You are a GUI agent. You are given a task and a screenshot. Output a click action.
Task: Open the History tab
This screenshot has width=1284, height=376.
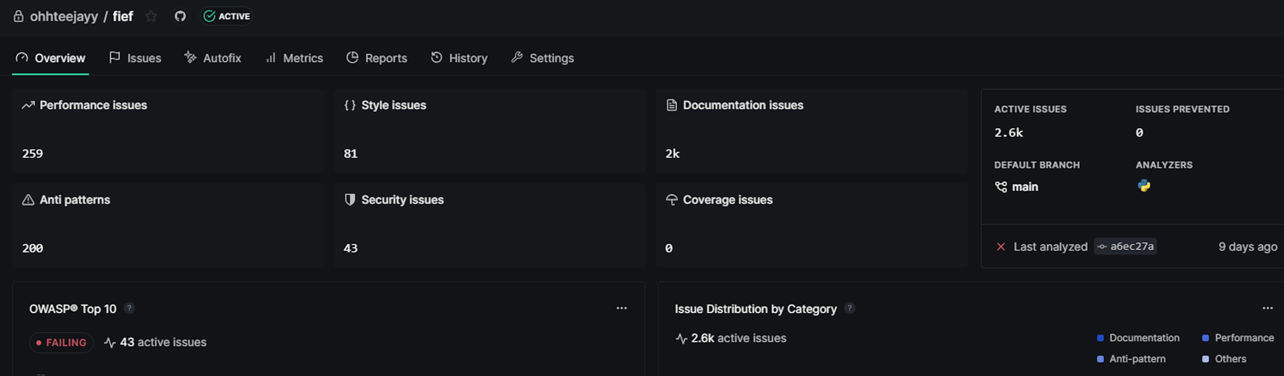(x=459, y=58)
